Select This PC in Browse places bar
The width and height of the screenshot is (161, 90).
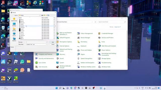(x=14, y=34)
